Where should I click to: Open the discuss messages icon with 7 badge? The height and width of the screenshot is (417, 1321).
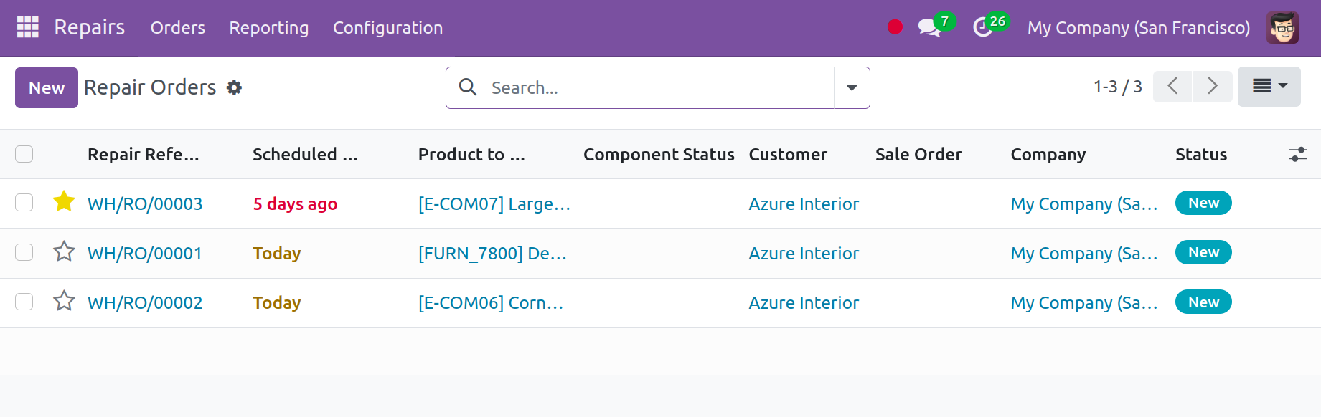pos(930,27)
